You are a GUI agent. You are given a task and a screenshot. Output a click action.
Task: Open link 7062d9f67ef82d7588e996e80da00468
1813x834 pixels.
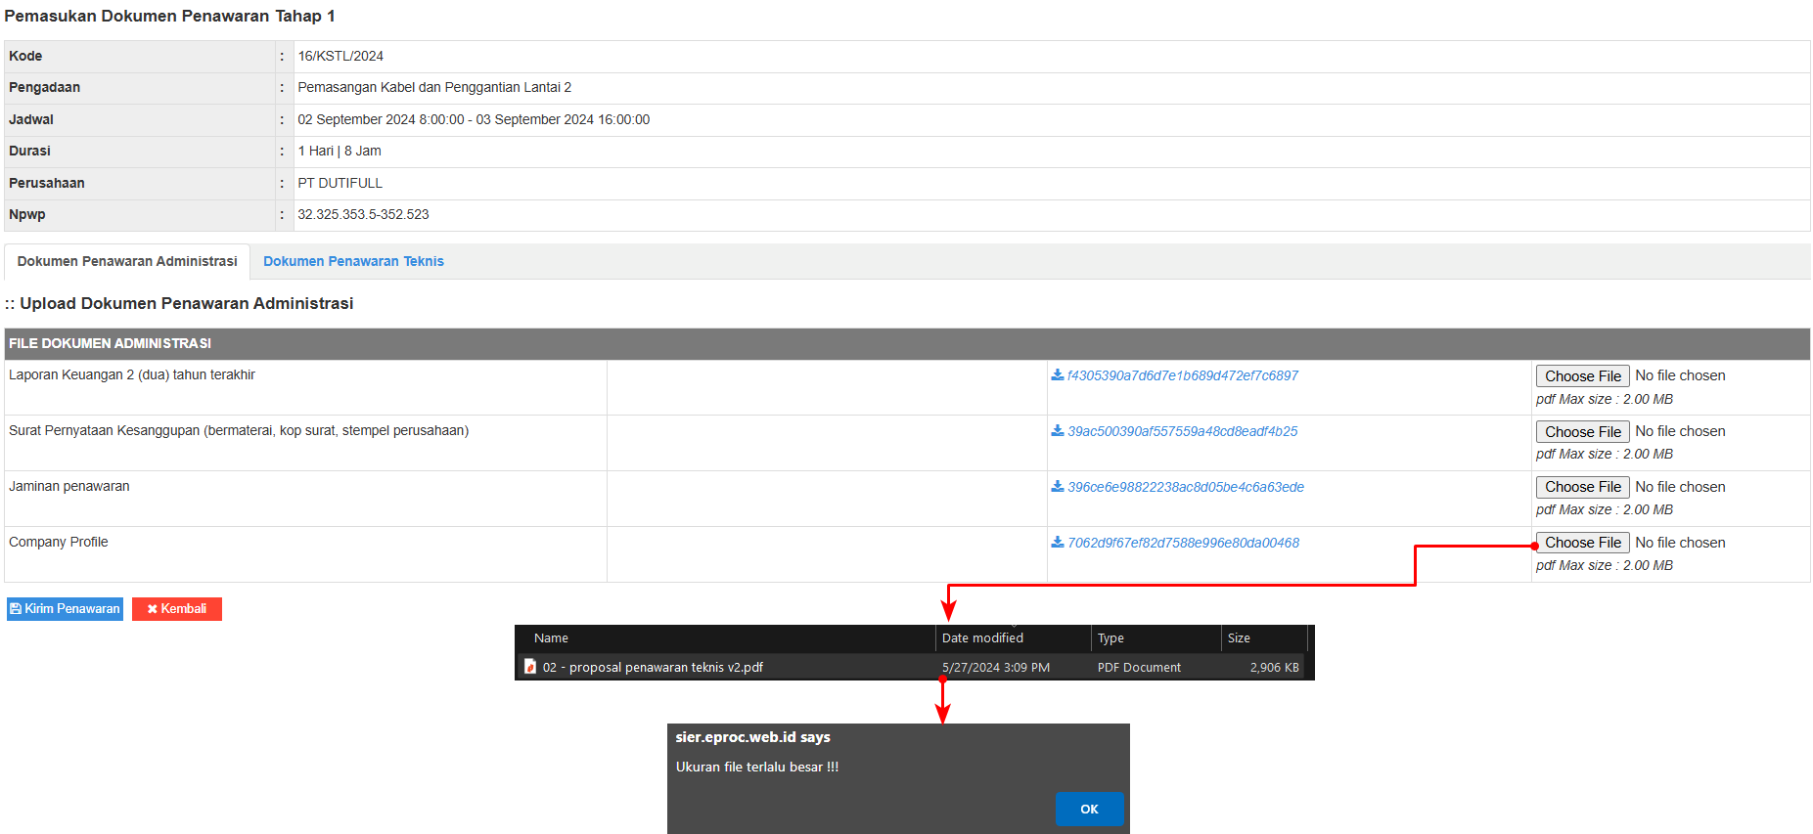tap(1183, 543)
